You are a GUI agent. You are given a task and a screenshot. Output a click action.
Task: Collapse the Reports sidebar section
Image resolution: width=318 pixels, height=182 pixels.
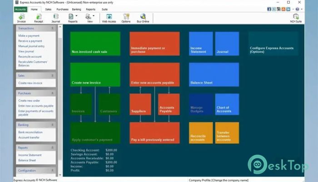tap(52, 148)
